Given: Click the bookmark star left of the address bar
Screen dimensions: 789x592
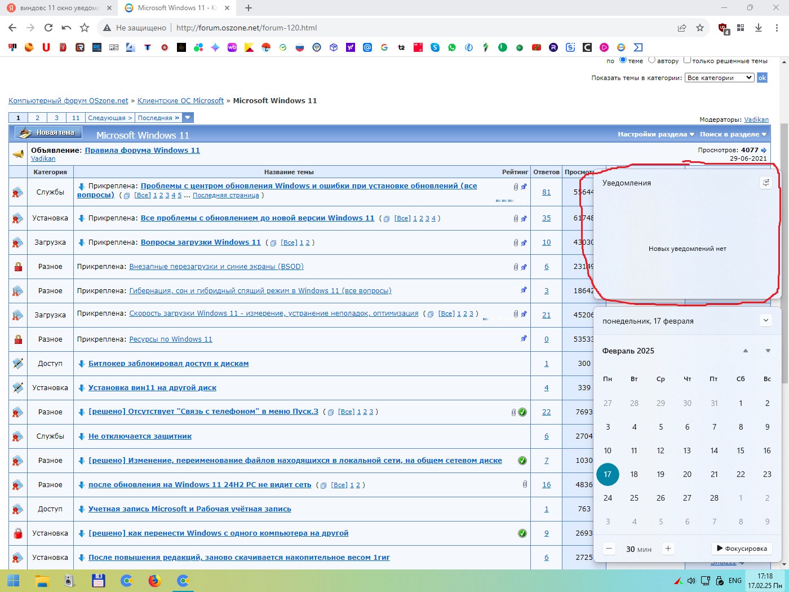Looking at the screenshot, I should click(x=85, y=28).
